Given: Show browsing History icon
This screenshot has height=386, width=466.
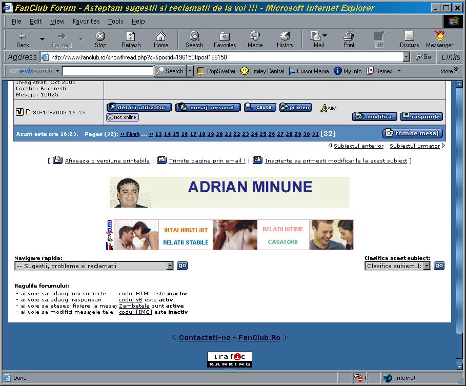Looking at the screenshot, I should pyautogui.click(x=285, y=40).
